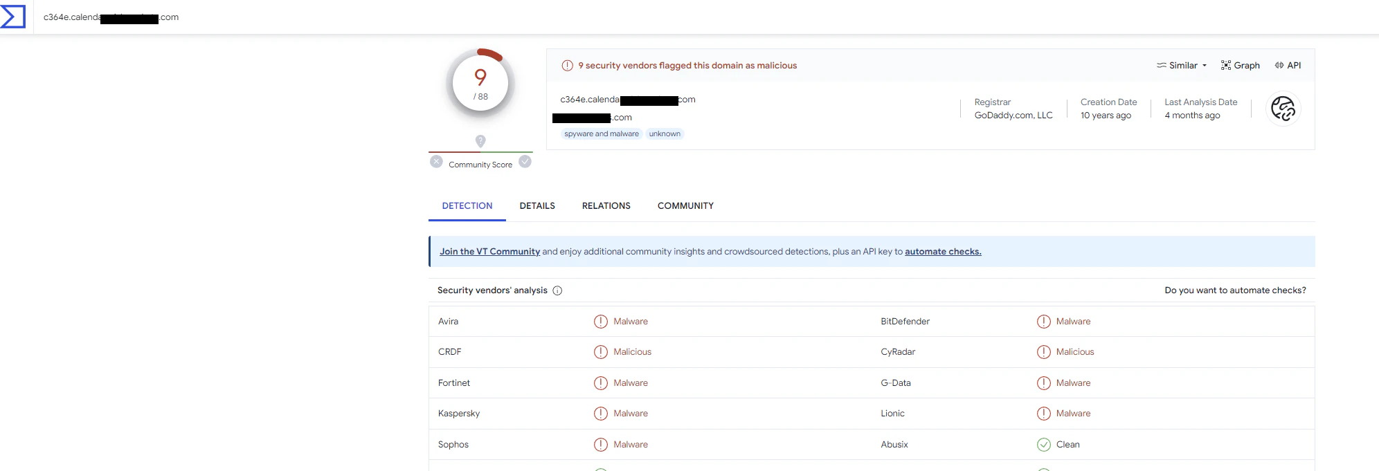
Task: Click the GoDaddy.com, LLC registrar value
Action: tap(1013, 116)
